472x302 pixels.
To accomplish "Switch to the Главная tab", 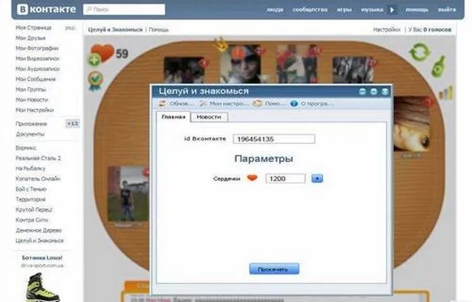I will pyautogui.click(x=173, y=117).
